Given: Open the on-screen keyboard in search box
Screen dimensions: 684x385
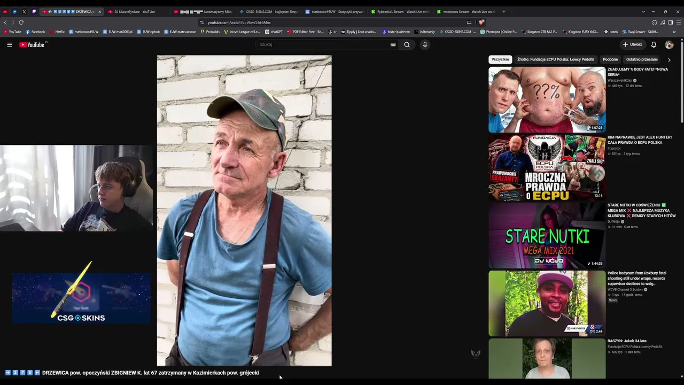Looking at the screenshot, I should pos(393,44).
